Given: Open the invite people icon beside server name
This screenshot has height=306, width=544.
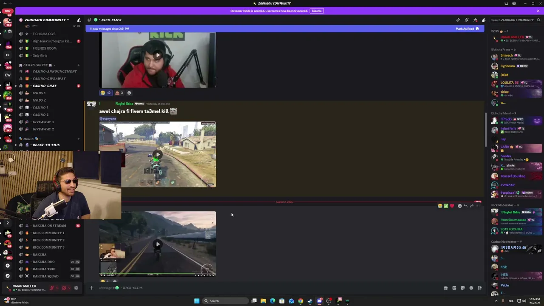Looking at the screenshot, I should point(79,20).
